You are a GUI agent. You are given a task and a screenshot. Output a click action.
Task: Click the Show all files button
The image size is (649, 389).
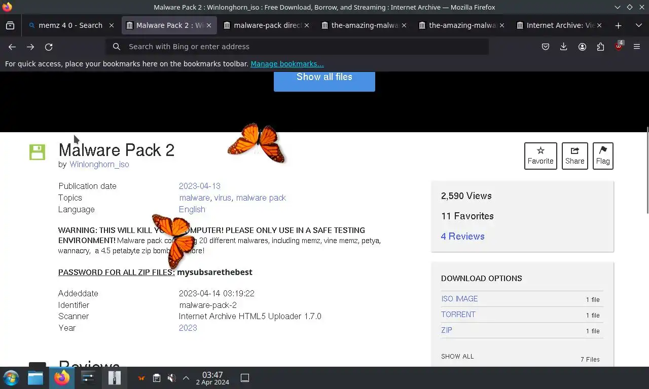click(x=324, y=79)
